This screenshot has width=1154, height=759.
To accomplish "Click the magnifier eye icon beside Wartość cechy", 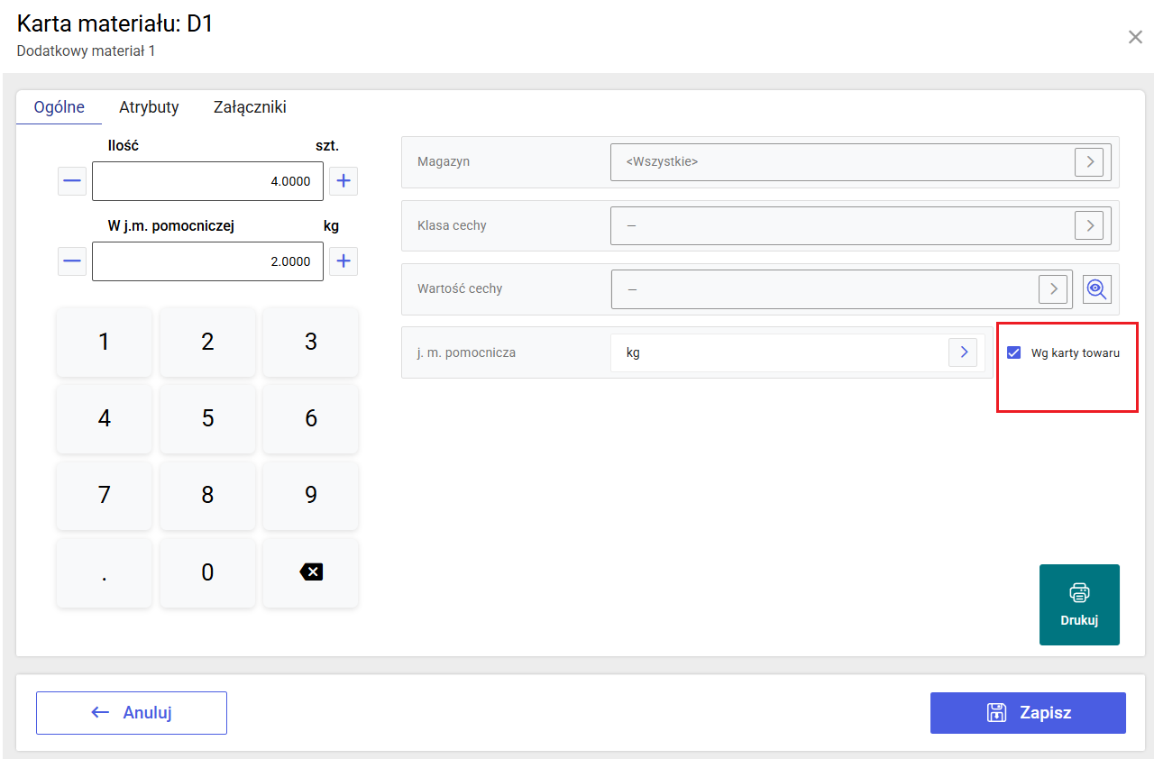I will click(1096, 289).
